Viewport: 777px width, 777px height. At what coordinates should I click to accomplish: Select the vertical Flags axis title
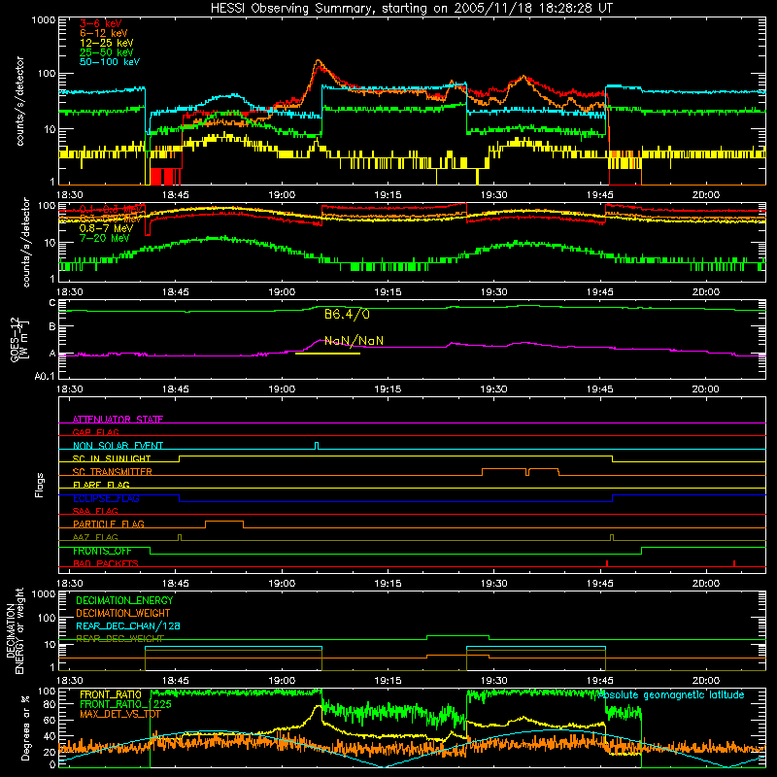(39, 485)
